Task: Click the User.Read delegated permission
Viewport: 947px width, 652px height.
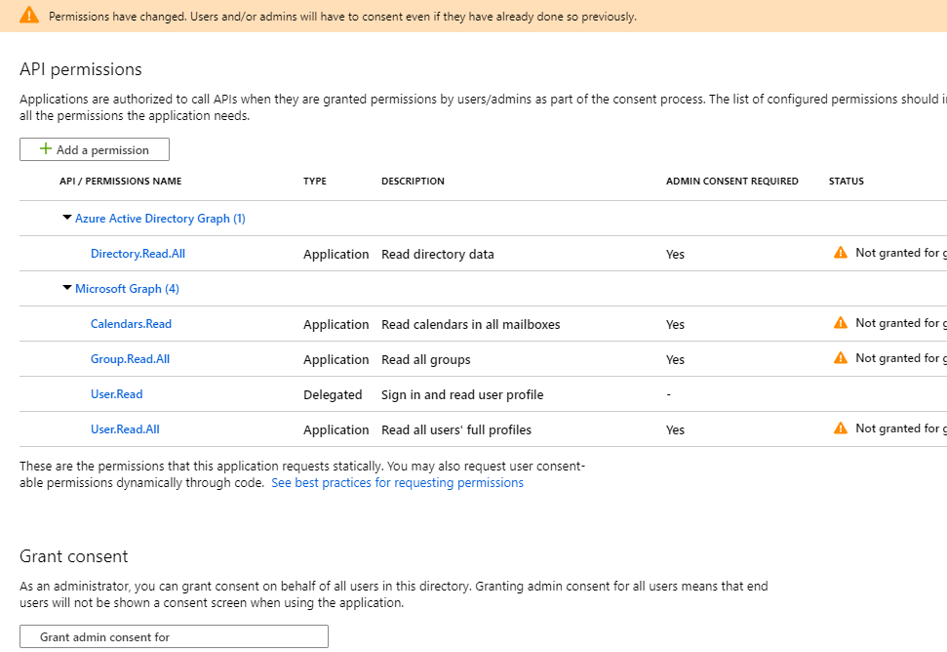Action: pos(116,394)
